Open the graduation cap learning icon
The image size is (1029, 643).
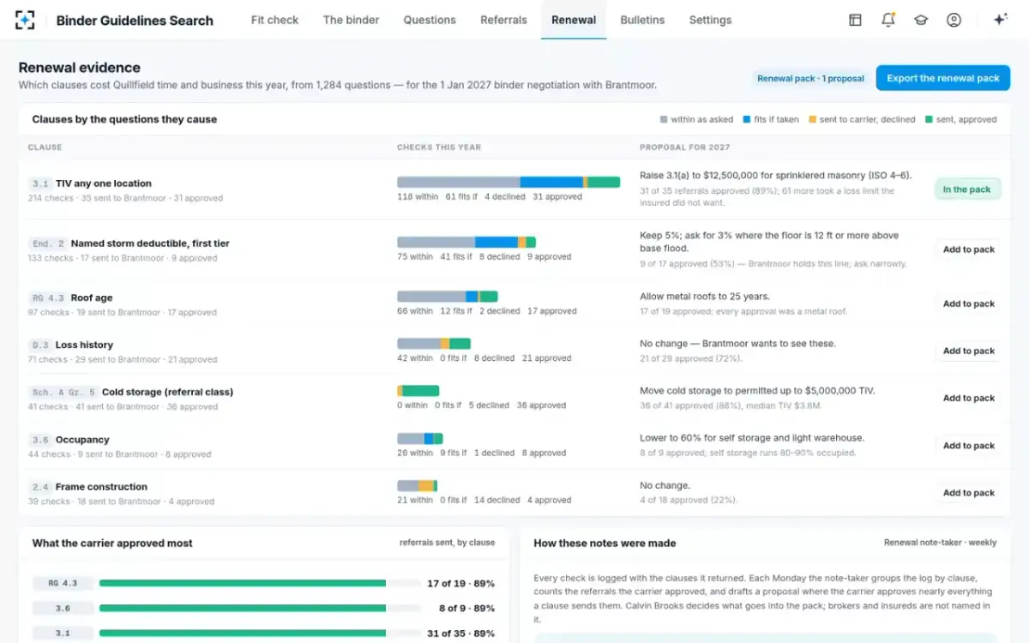(x=921, y=20)
